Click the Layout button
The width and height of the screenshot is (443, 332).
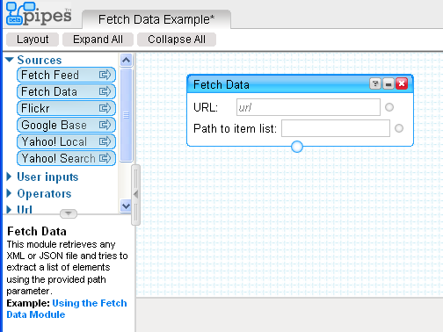click(33, 40)
